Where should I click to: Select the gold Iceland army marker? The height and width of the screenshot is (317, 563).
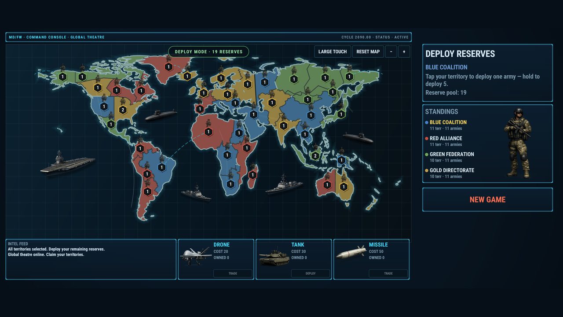point(187,76)
